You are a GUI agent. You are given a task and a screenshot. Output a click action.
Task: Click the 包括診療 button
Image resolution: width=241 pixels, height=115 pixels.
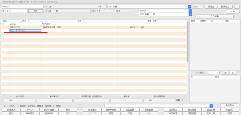pyautogui.click(x=211, y=110)
